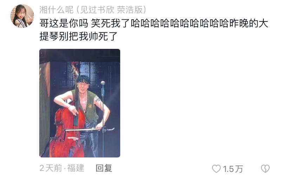Tap the dark stage backdrop atop photo
The width and height of the screenshot is (281, 181).
pyautogui.click(x=80, y=55)
